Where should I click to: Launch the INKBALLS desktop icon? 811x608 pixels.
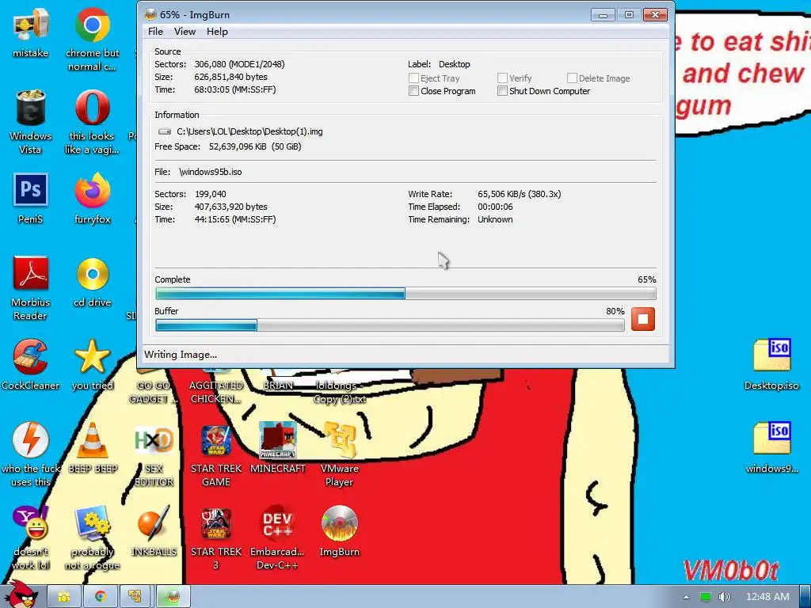click(154, 523)
